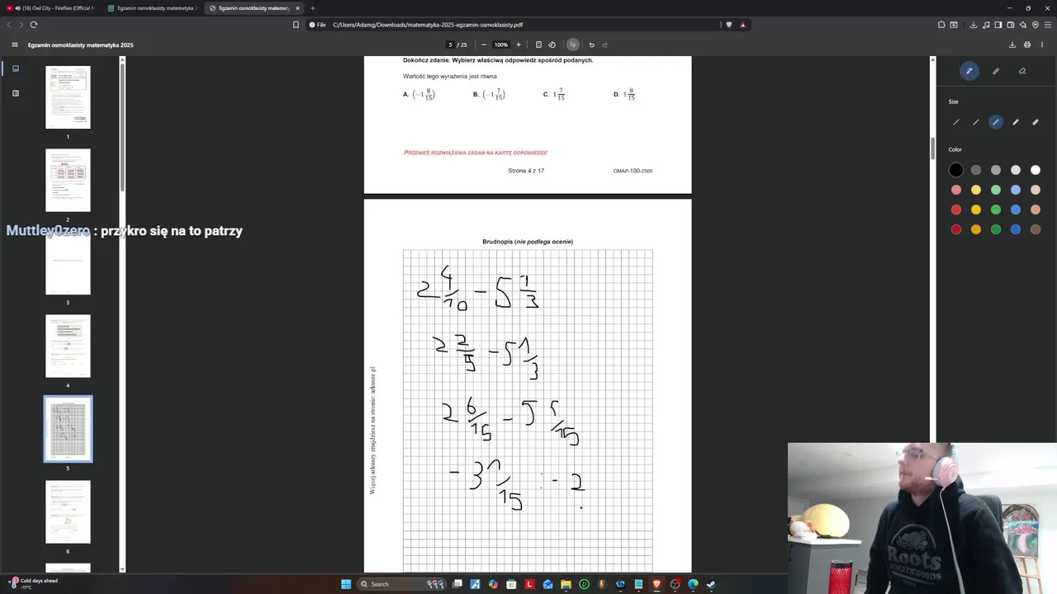Zoom in the PDF
This screenshot has width=1057, height=594.
pyautogui.click(x=519, y=45)
